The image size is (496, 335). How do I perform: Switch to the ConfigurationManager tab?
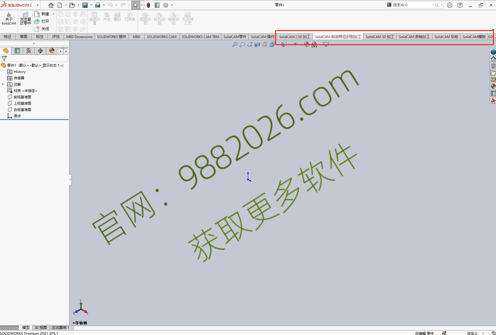pos(29,51)
